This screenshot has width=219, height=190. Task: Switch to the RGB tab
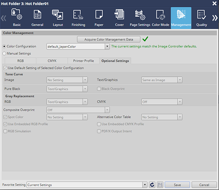[20, 61]
